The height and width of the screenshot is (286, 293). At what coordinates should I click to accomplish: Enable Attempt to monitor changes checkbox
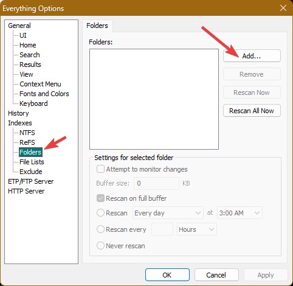coord(100,169)
